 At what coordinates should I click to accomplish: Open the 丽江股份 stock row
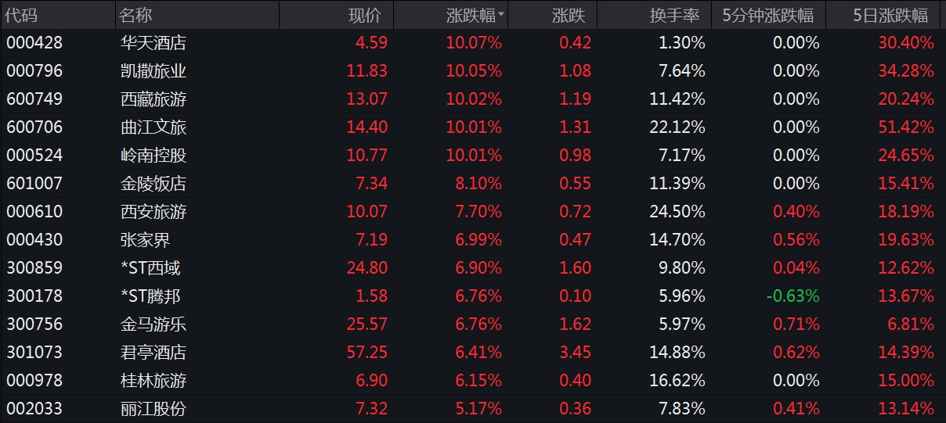473,409
